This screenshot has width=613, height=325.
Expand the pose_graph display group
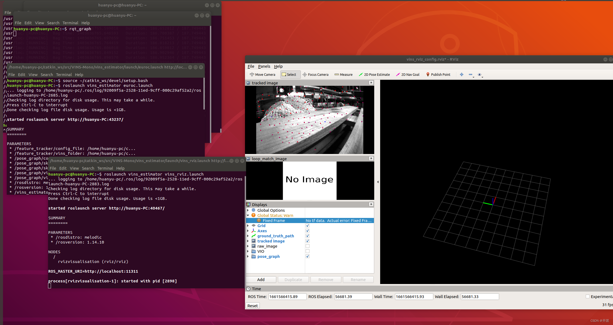point(248,256)
